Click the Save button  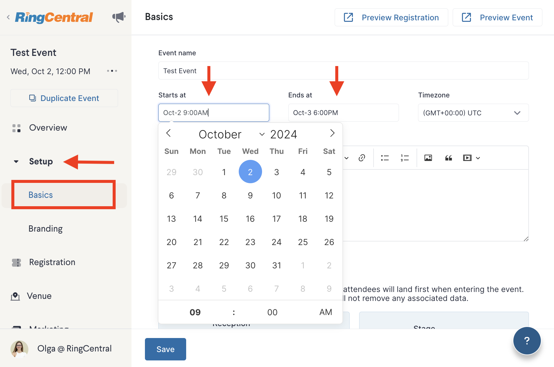pos(166,349)
